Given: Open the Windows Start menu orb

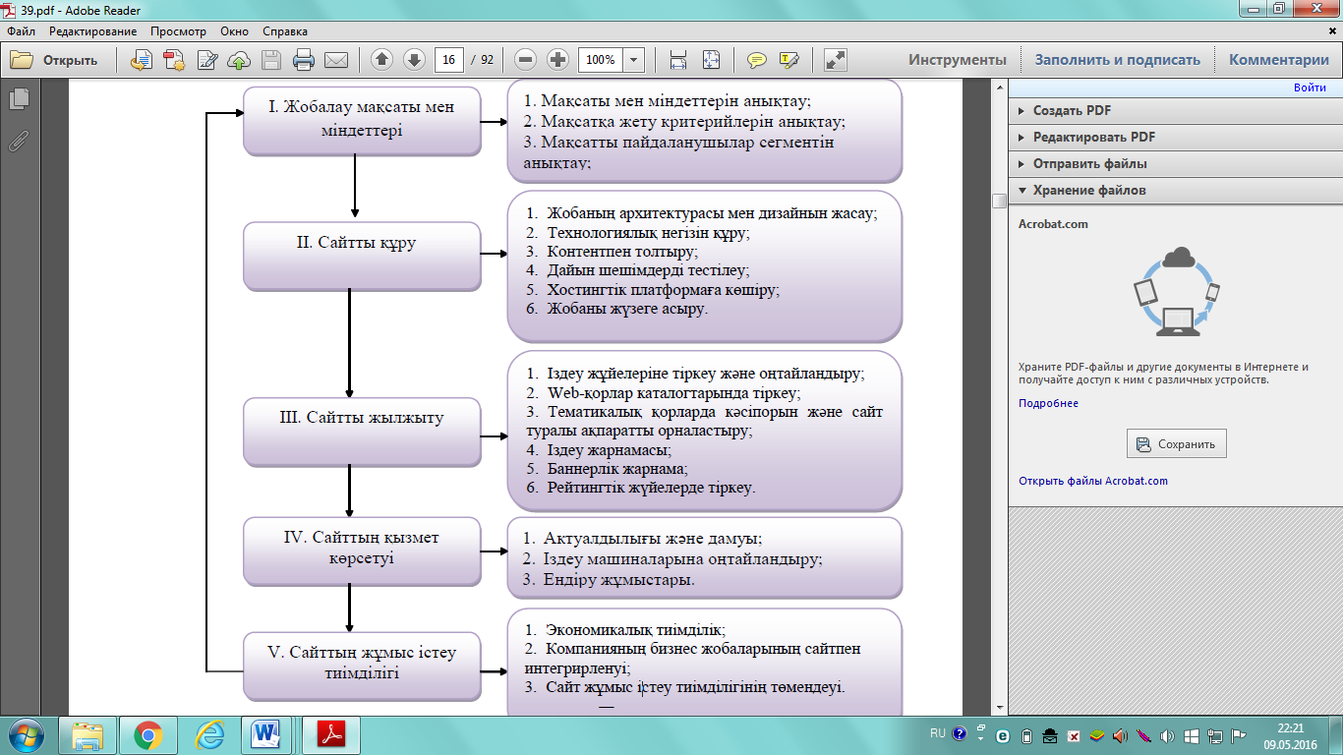Looking at the screenshot, I should 27,735.
